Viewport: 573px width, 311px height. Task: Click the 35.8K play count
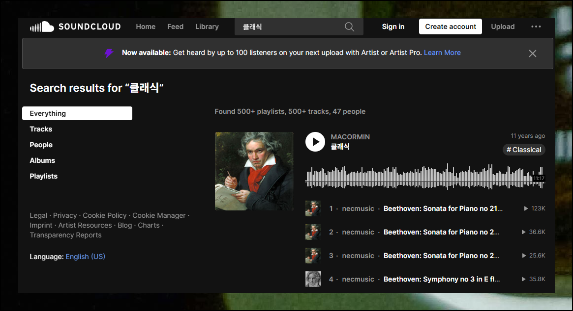(534, 279)
